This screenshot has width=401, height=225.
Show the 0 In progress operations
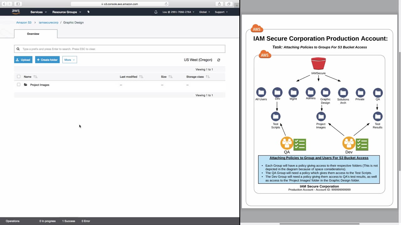pos(47,221)
